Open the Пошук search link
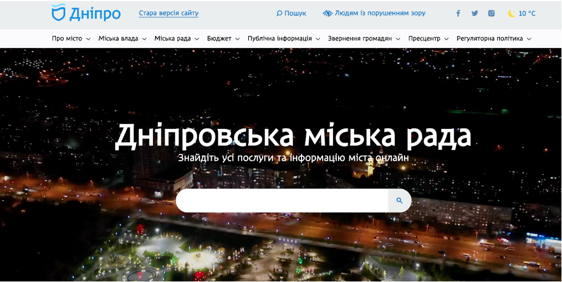 295,14
